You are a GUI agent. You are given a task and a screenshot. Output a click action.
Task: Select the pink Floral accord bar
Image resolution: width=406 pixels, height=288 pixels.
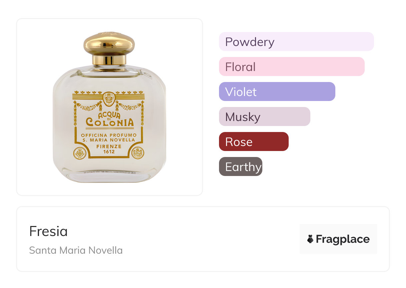click(x=291, y=67)
